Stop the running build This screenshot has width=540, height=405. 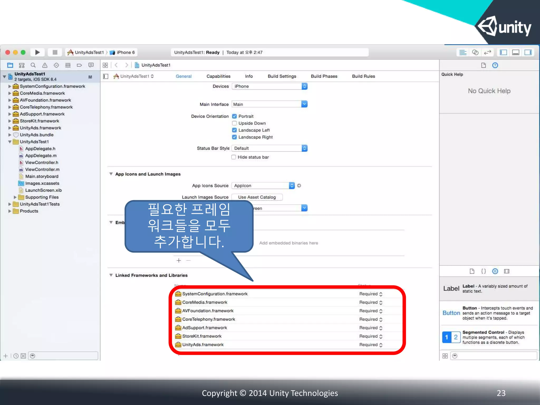point(55,52)
